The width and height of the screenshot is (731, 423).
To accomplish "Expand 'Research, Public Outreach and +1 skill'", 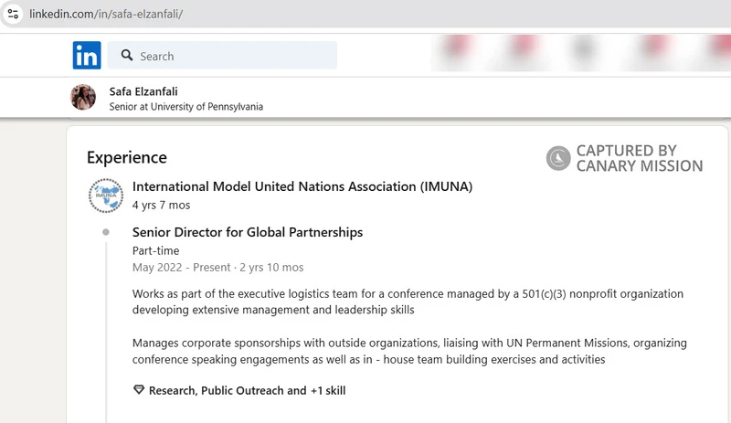I will [x=247, y=390].
